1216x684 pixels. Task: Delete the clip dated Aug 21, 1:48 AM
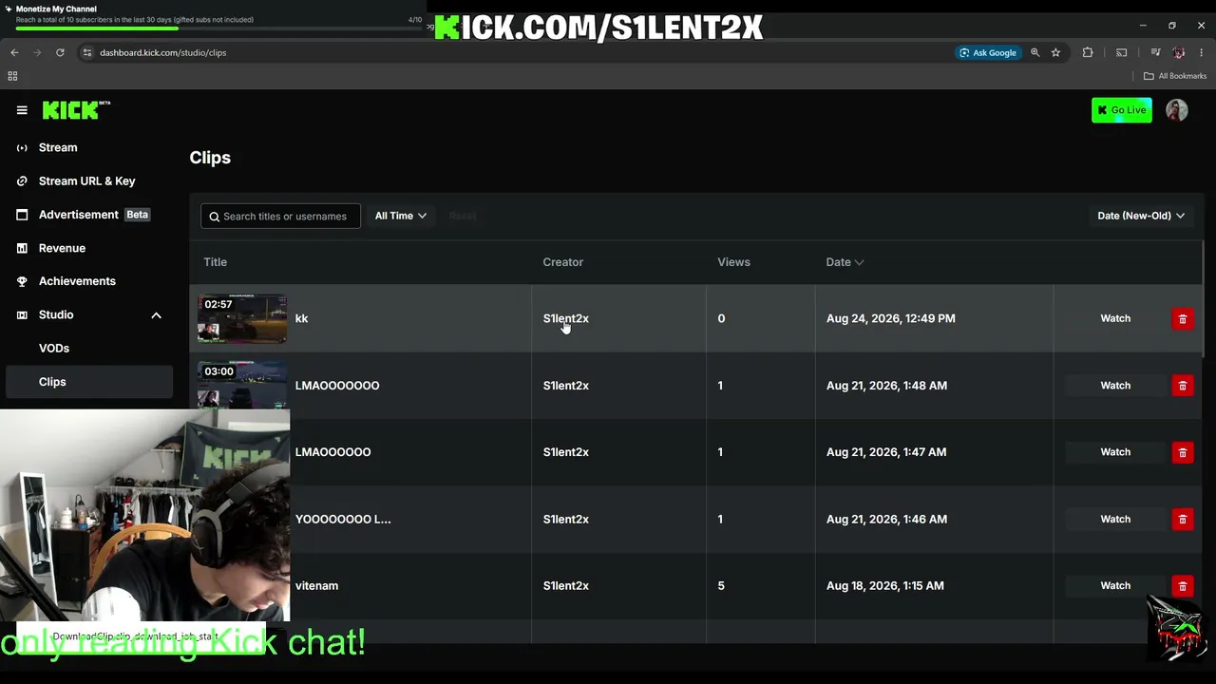coord(1182,386)
